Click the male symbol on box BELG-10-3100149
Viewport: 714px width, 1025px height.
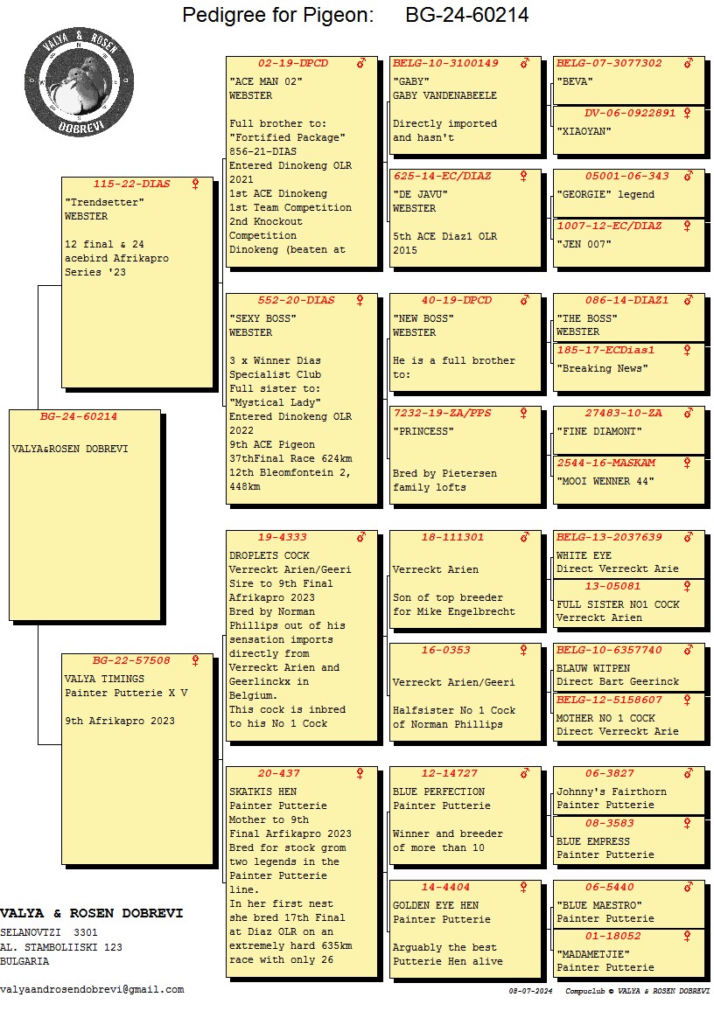click(525, 64)
